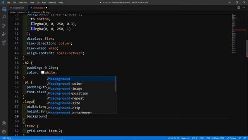Click the '.h2' selector on line 48

pos(26,63)
